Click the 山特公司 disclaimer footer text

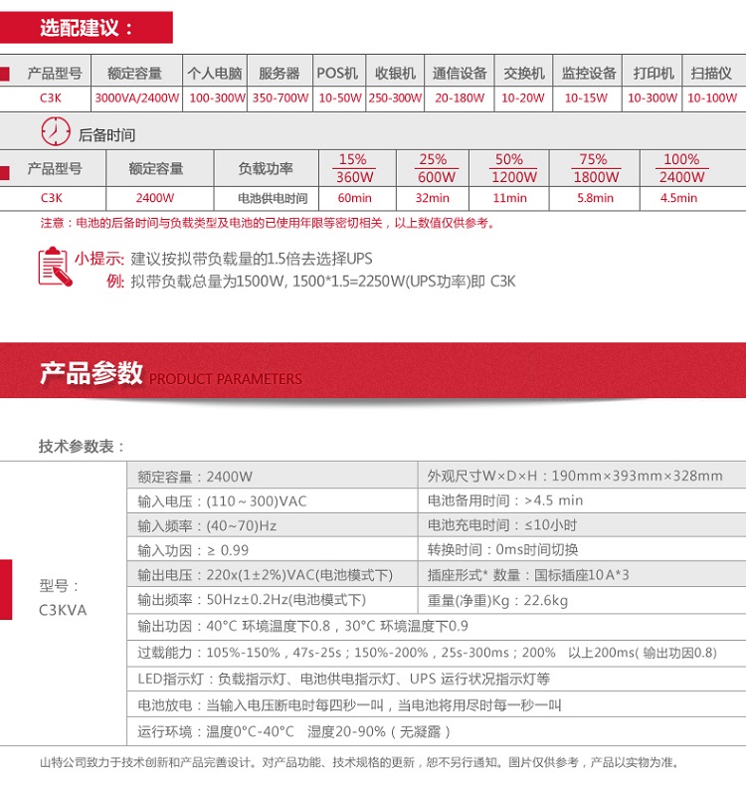pos(360,762)
